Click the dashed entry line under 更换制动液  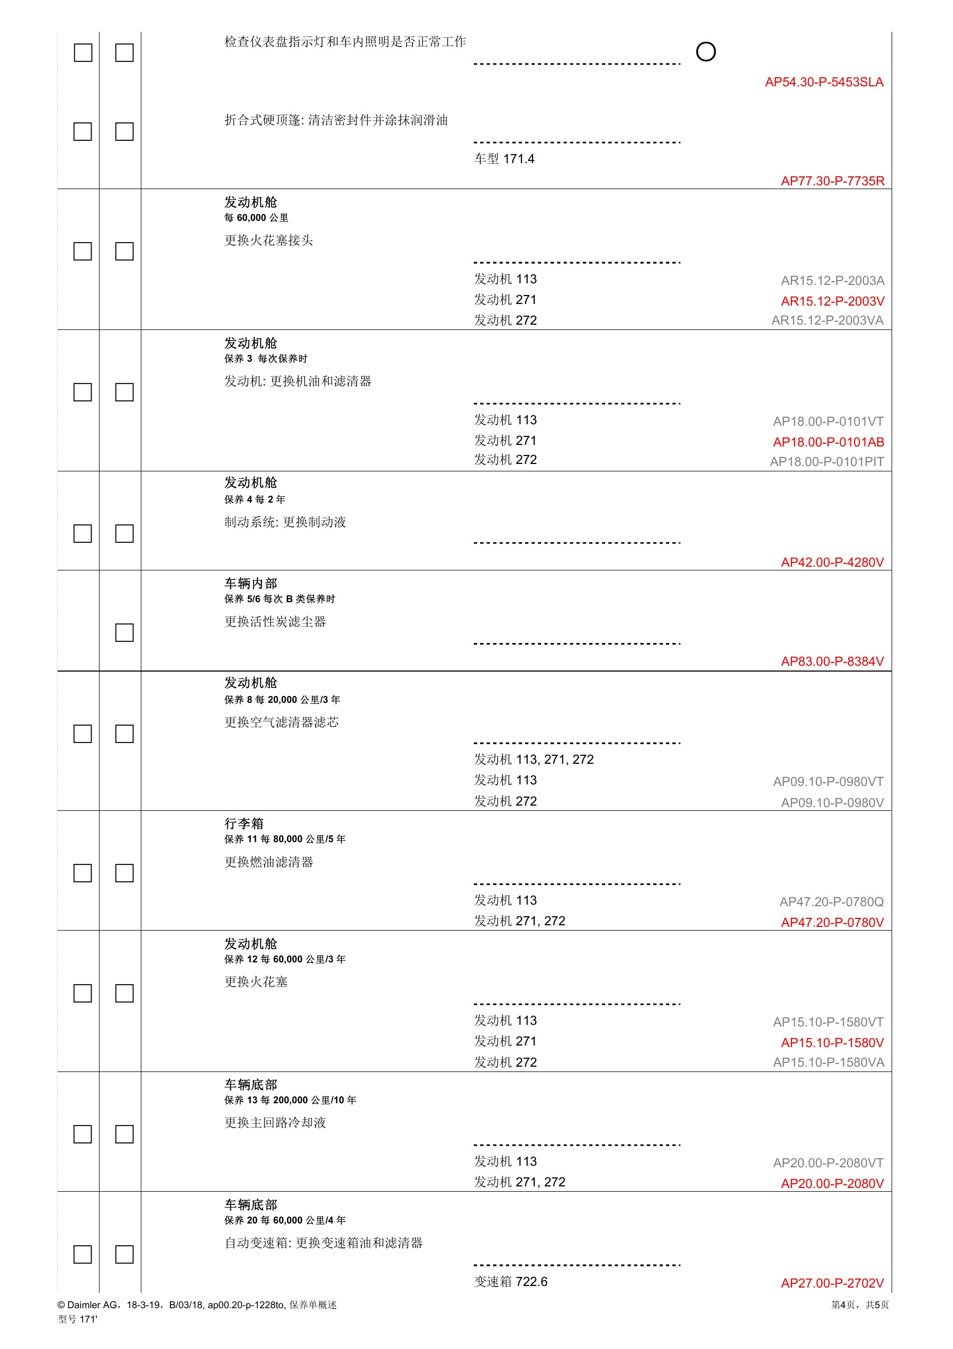pos(577,543)
